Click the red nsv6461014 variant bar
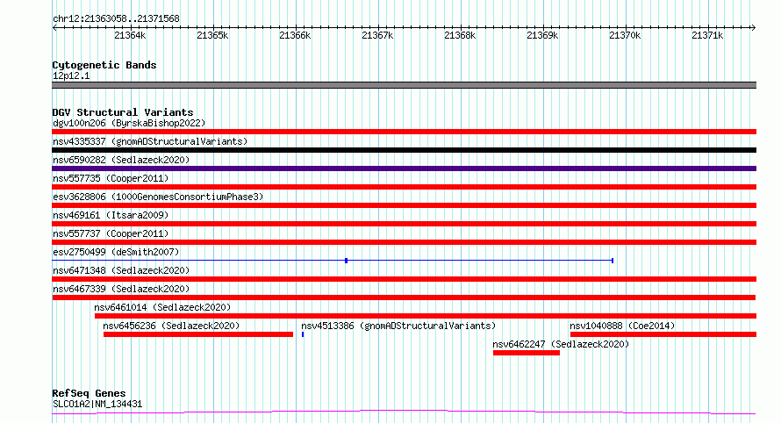Screen dimensions: 781x423 (x=426, y=316)
